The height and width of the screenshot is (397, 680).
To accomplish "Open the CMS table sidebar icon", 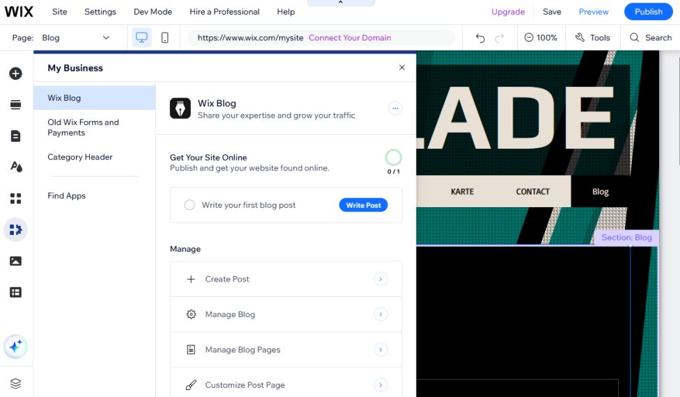I will point(15,292).
